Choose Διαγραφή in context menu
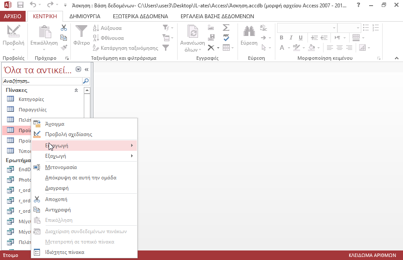 point(84,188)
